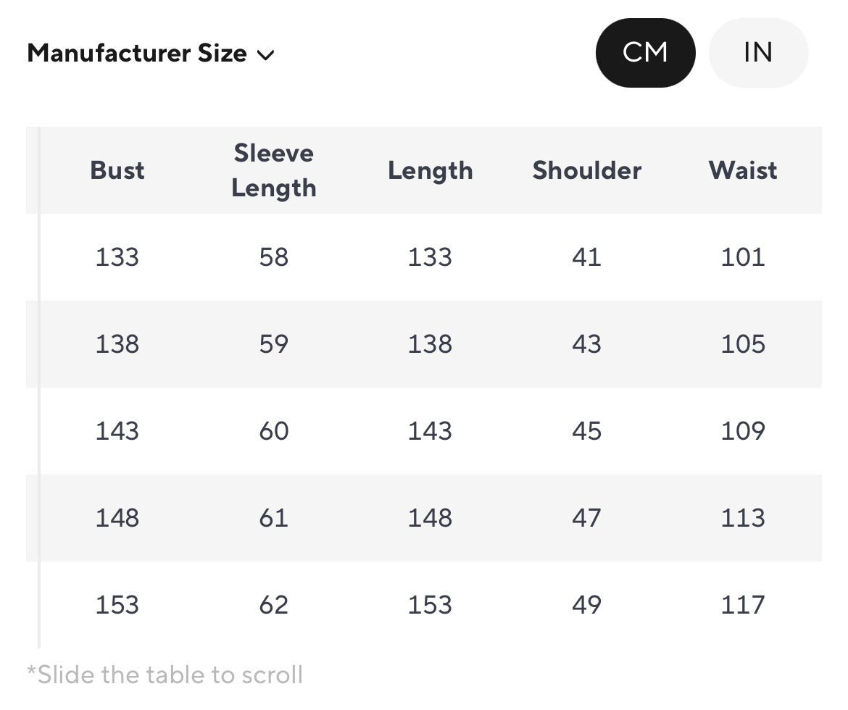Switch units to CM
Image resolution: width=848 pixels, height=710 pixels.
coord(645,53)
